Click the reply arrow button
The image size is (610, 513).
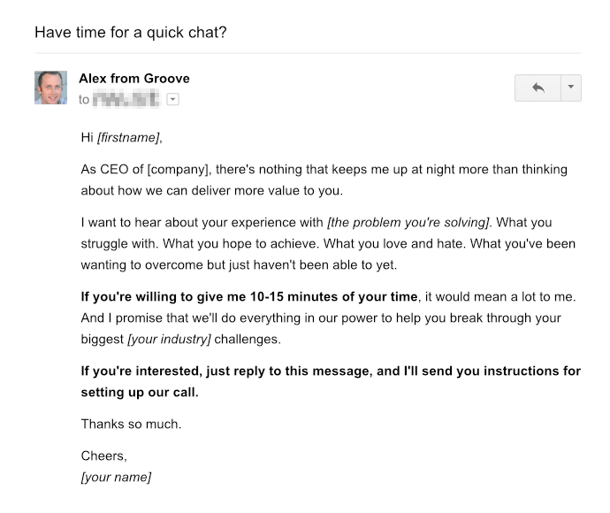pos(537,88)
